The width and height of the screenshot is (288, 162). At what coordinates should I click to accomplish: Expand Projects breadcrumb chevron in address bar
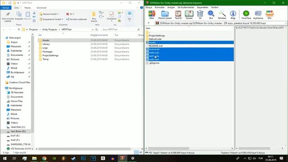click(40, 29)
